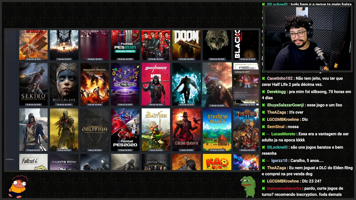Open the Sekiro Shadows Die Twice cover
Image resolution: width=356 pixels, height=200 pixels.
click(x=33, y=84)
